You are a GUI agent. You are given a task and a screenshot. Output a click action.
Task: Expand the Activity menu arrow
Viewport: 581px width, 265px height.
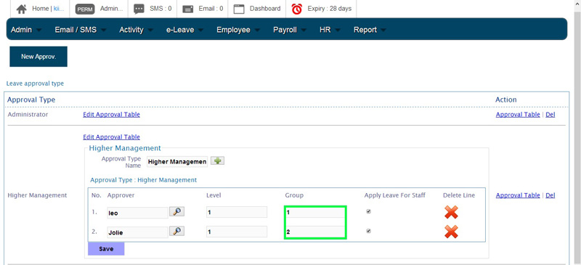pyautogui.click(x=150, y=30)
